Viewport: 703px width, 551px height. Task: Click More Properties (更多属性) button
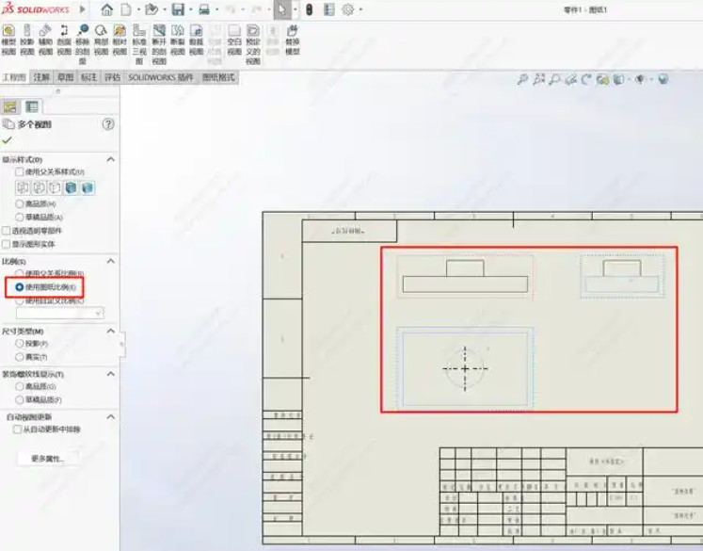pyautogui.click(x=47, y=458)
